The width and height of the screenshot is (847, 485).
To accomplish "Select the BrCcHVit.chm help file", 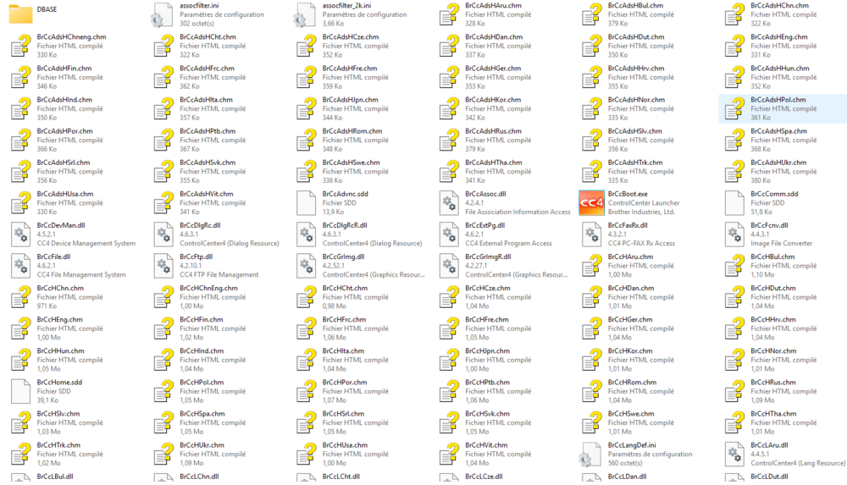I will (449, 455).
